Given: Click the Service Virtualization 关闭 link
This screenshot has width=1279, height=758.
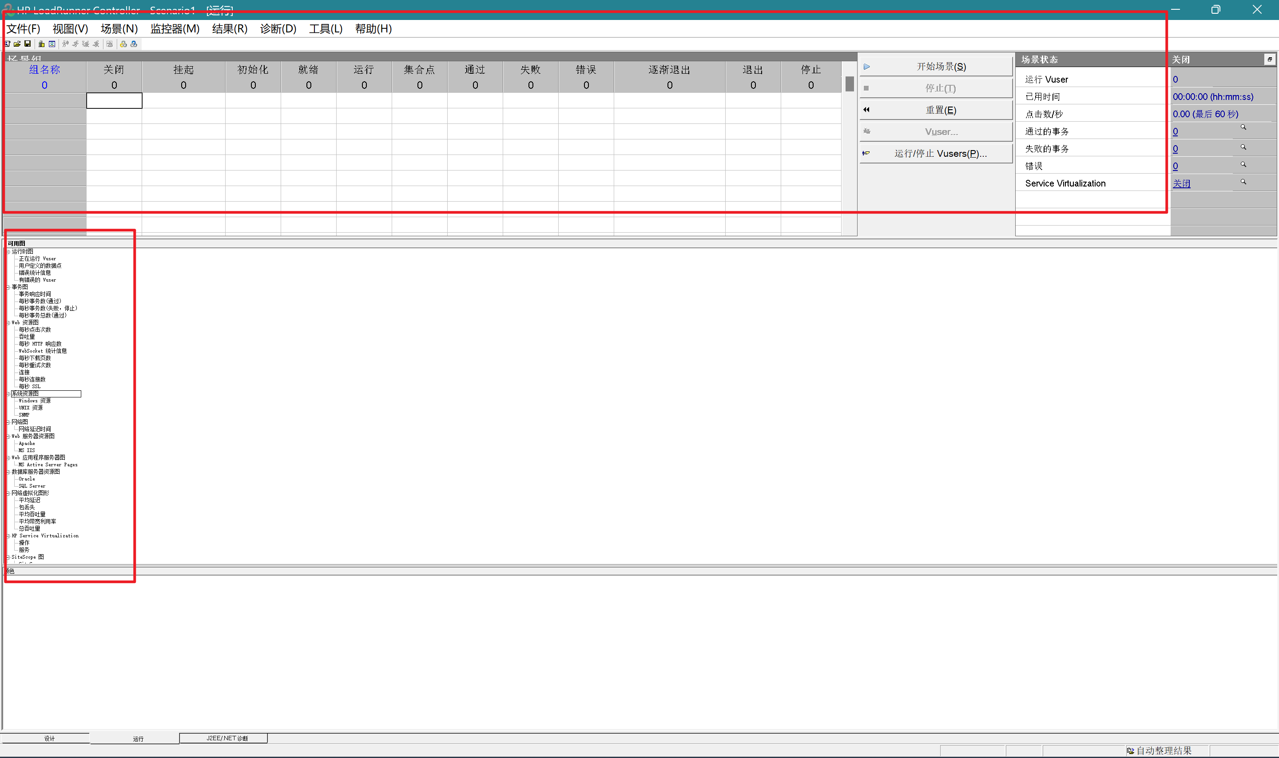Looking at the screenshot, I should (1181, 184).
